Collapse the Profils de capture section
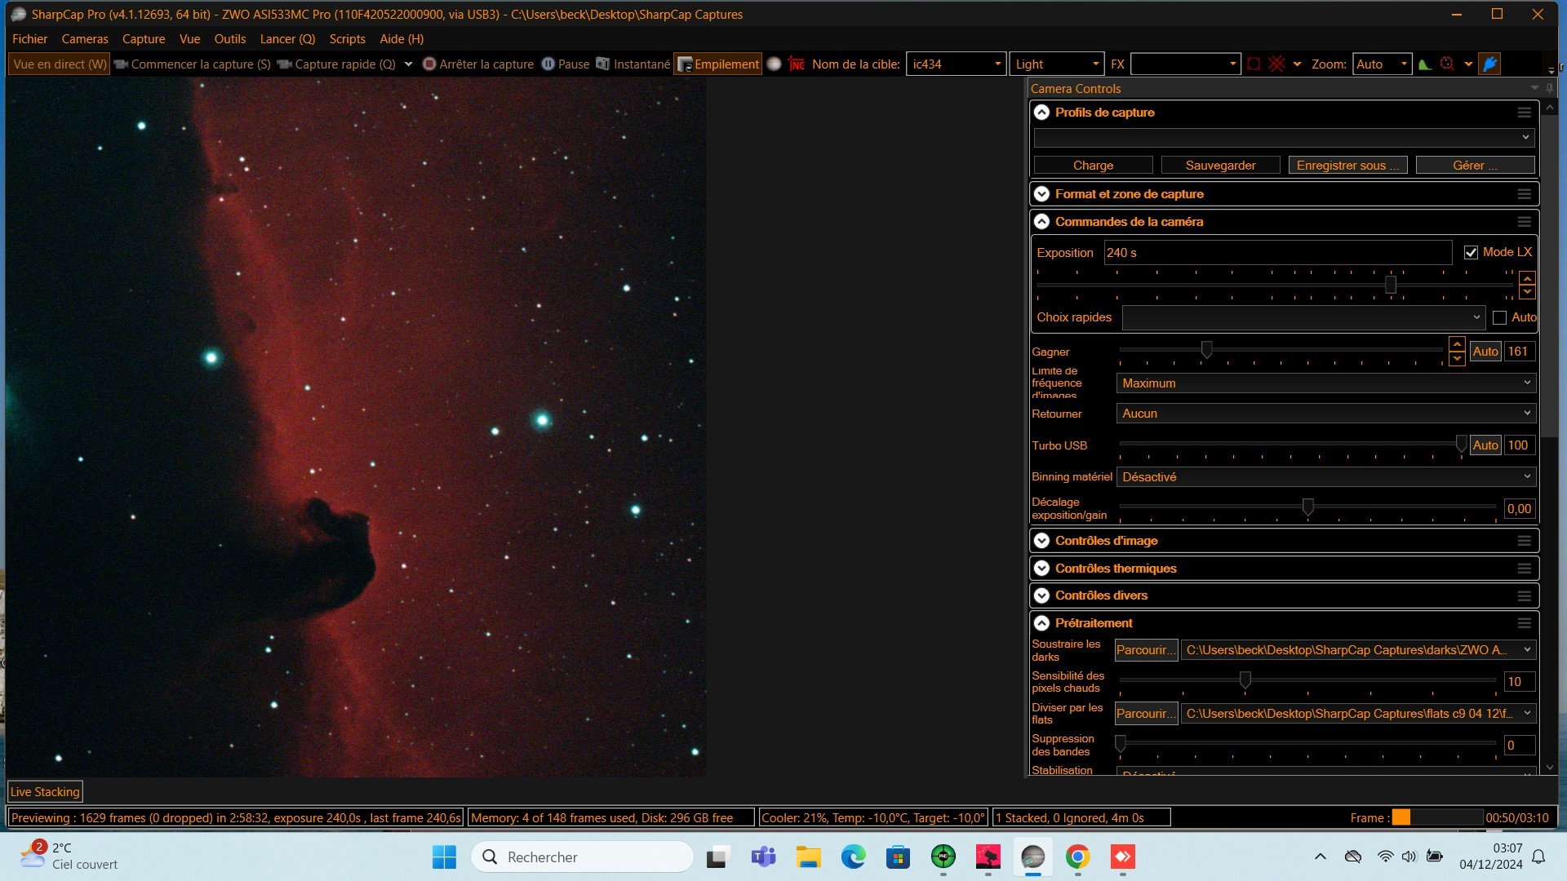Image resolution: width=1567 pixels, height=881 pixels. (1042, 113)
